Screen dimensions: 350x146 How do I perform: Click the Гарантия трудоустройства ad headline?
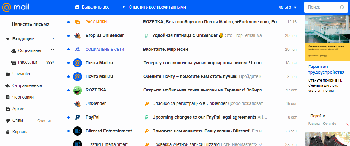[x=326, y=69]
